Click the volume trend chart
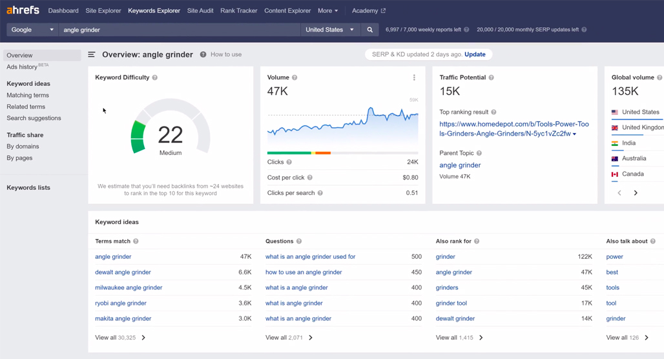 (x=342, y=125)
